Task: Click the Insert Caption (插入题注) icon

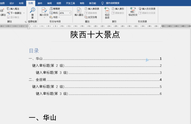Action: [x=79, y=11]
